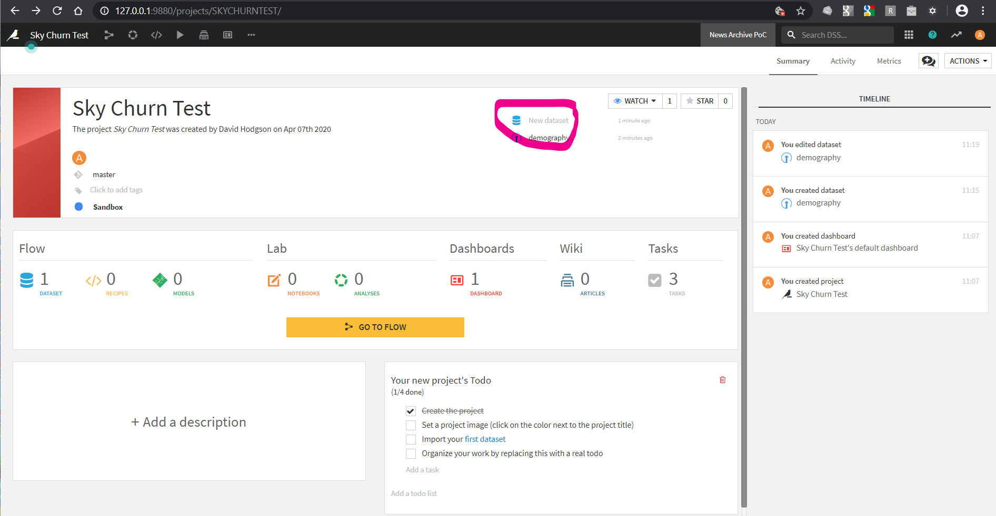
Task: Click 'Add a task' field
Action: (x=422, y=470)
